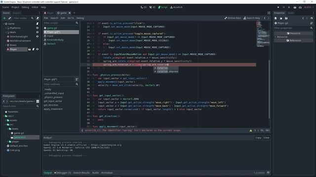Go to previous edited script arrow

pos(265,18)
